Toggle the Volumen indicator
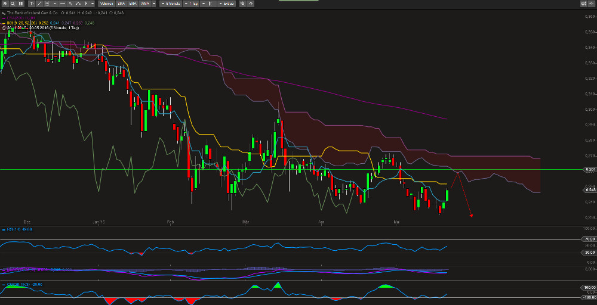This screenshot has width=597, height=305. pos(107,4)
